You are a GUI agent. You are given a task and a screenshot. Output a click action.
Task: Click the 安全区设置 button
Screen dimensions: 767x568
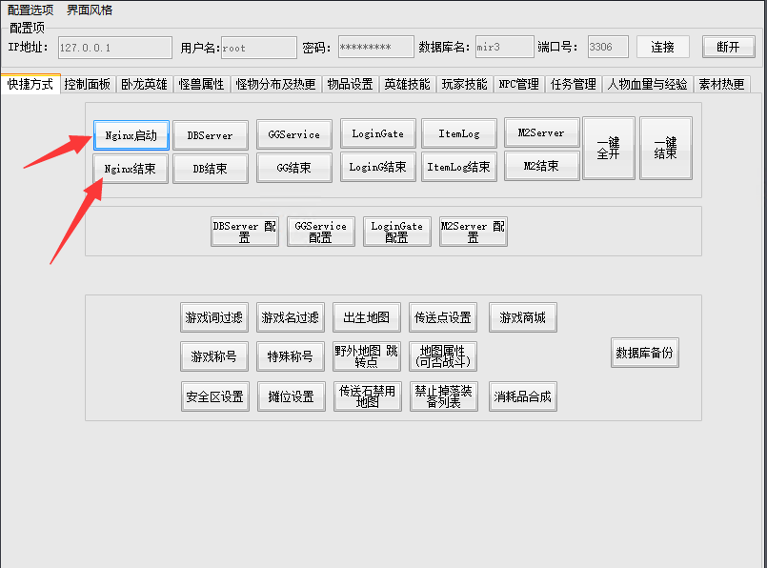click(x=213, y=396)
